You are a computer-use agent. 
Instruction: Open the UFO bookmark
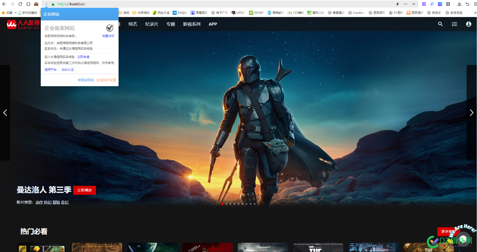coord(238,13)
